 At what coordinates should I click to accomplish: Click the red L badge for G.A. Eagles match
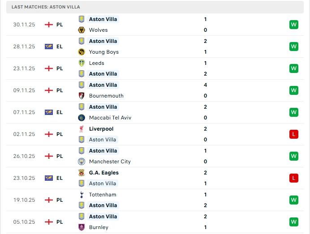tap(294, 178)
